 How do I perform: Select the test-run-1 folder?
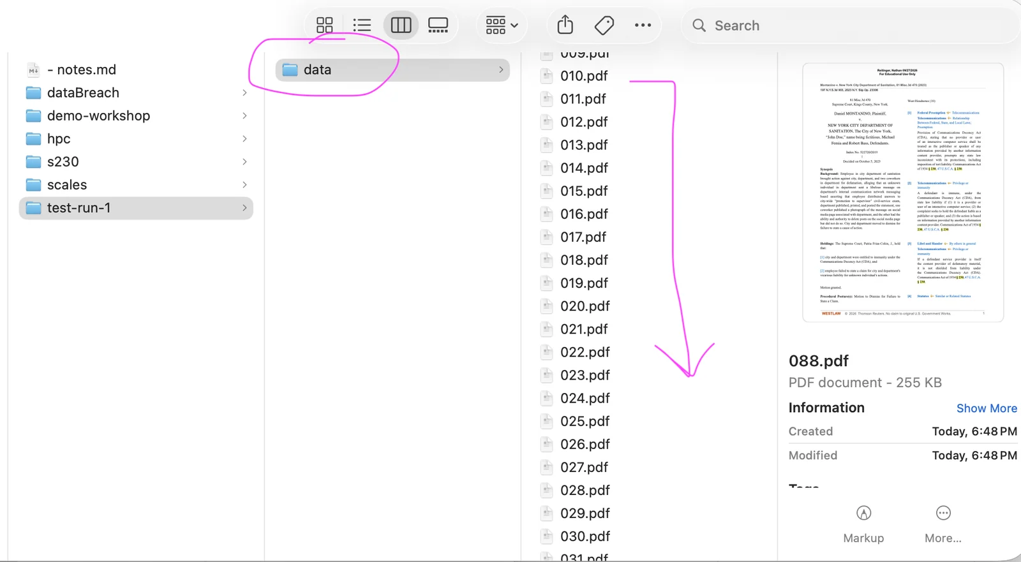click(x=136, y=208)
